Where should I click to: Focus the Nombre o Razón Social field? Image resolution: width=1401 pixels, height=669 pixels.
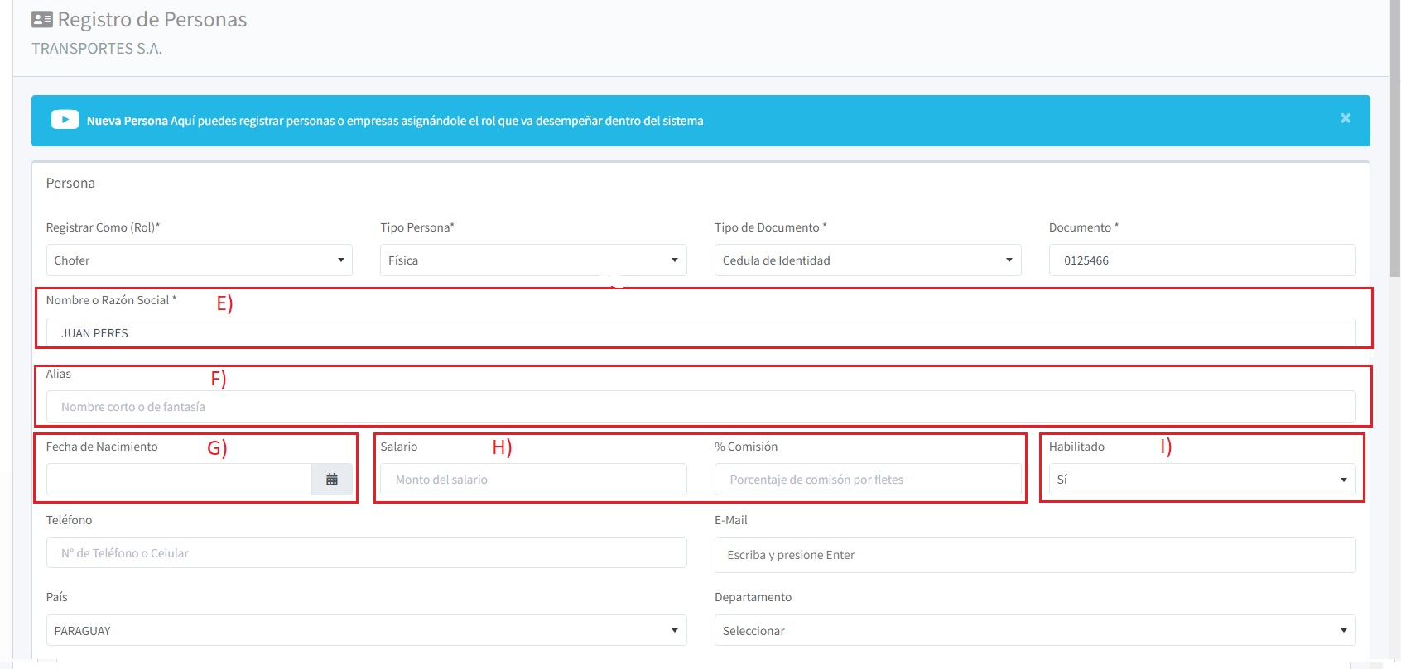700,333
